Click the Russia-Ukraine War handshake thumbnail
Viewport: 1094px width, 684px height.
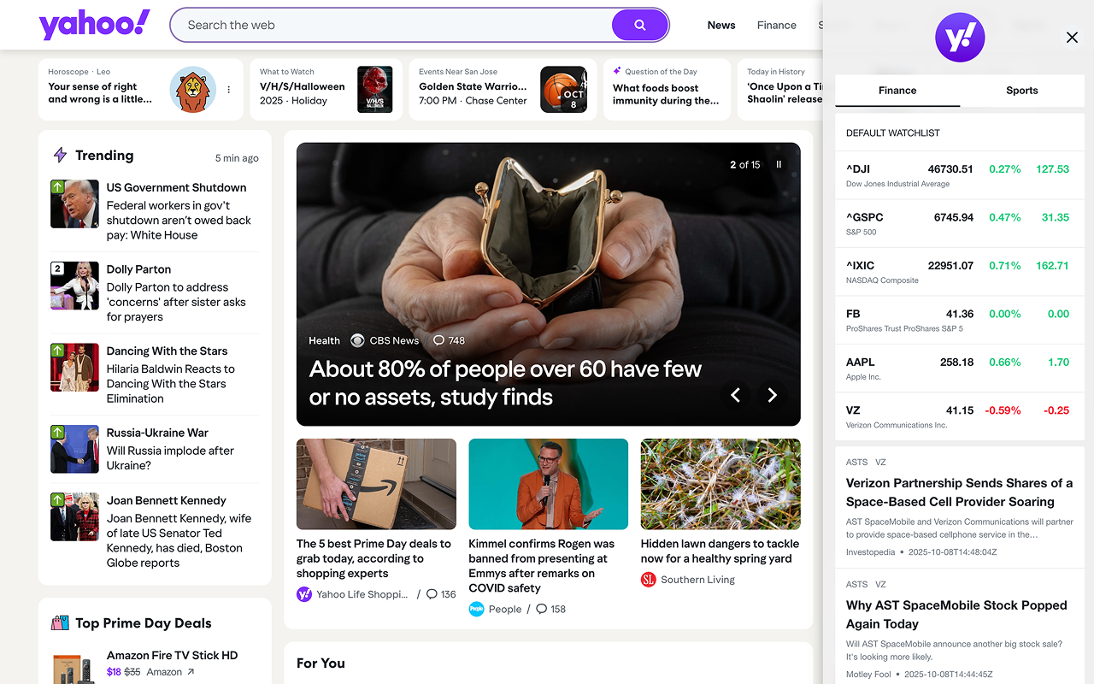click(x=75, y=449)
